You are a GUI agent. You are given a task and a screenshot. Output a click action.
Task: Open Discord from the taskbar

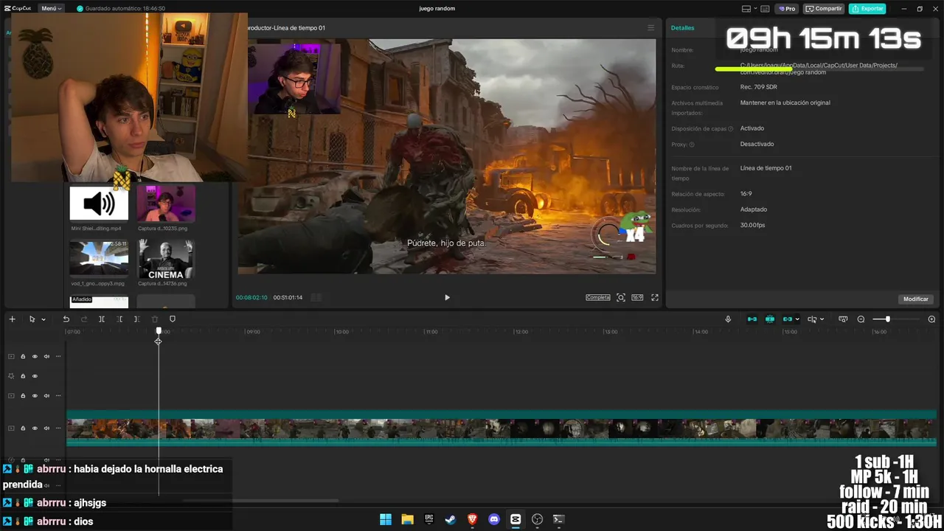pos(494,519)
